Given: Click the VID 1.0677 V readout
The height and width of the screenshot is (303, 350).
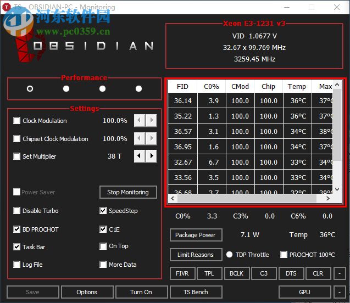Looking at the screenshot, I should click(255, 36).
